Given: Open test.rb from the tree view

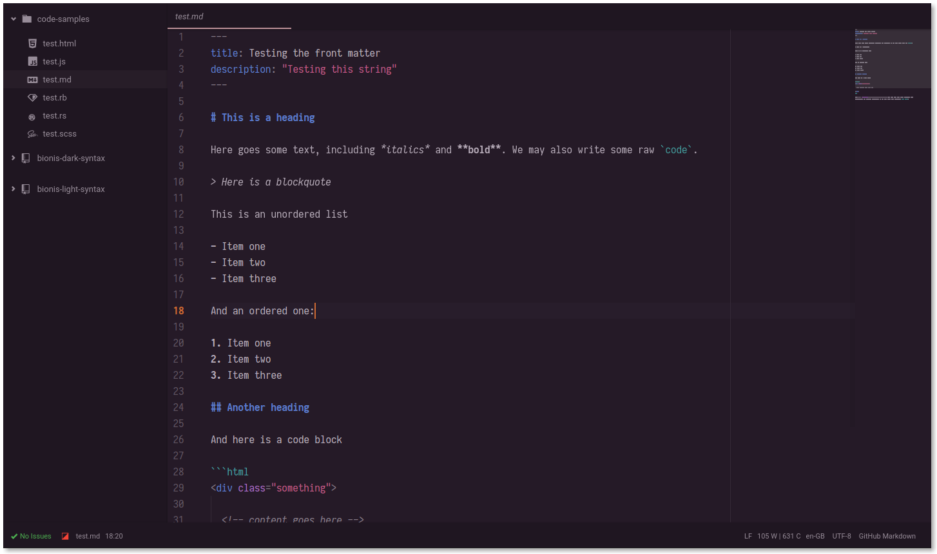Looking at the screenshot, I should pyautogui.click(x=55, y=97).
